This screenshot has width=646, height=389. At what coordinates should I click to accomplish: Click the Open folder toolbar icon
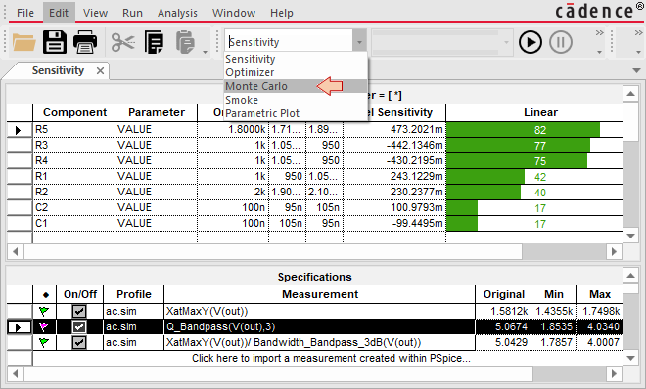[x=23, y=42]
